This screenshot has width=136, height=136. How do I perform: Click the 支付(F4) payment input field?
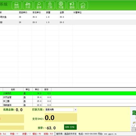coord(61,117)
